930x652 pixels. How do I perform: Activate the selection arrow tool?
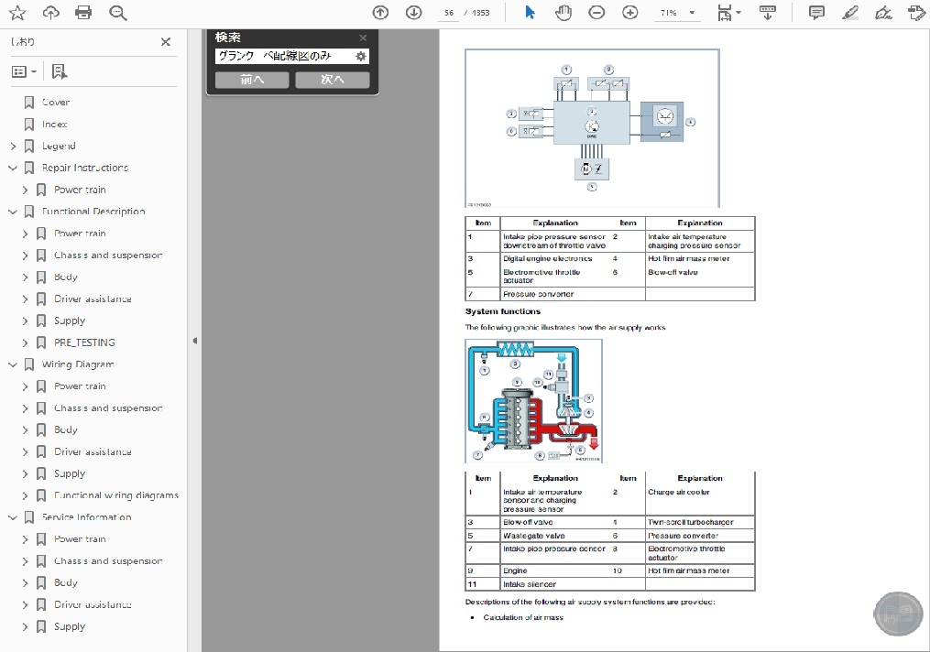tap(531, 13)
